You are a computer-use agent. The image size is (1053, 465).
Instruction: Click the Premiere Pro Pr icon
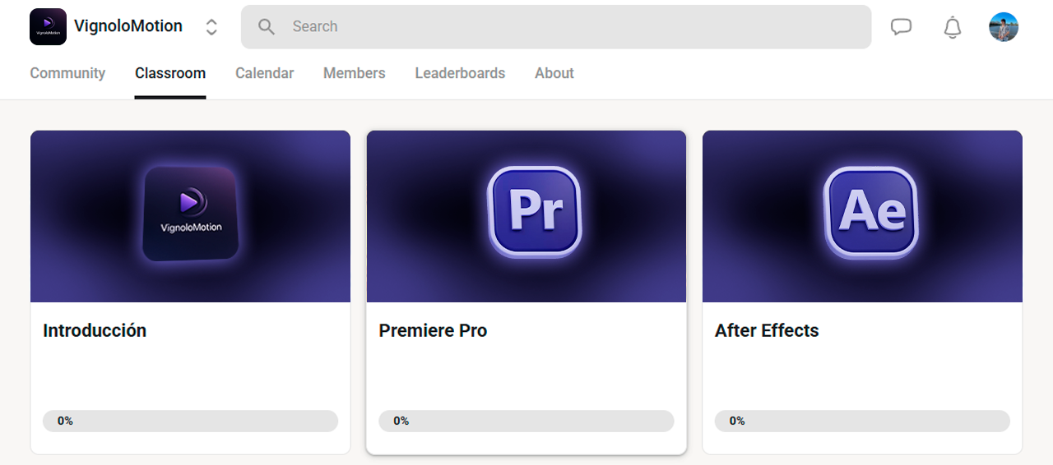coord(535,211)
